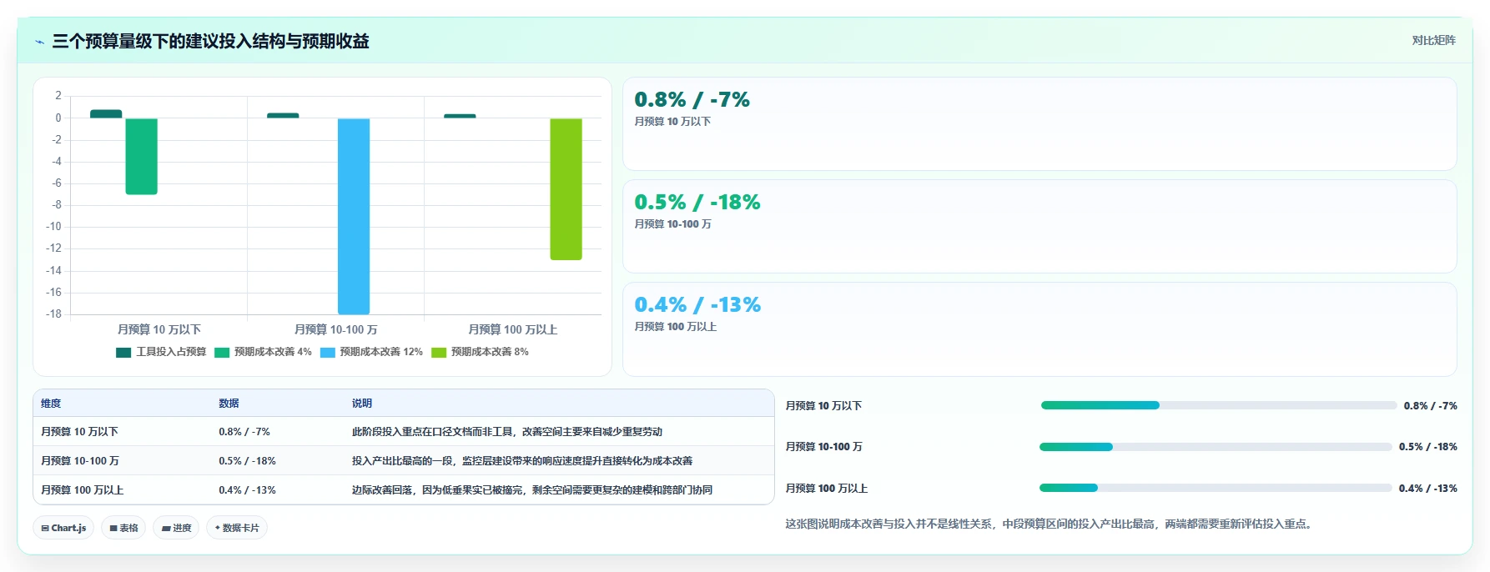This screenshot has width=1490, height=572.
Task: Click the dark teal 0.8 bar for 月预算 10 万以下
Action: click(x=106, y=114)
